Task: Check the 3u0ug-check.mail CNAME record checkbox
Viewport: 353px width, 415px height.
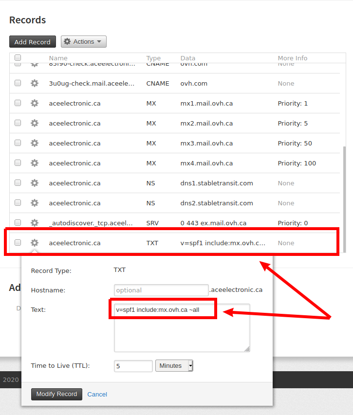Action: pos(18,83)
